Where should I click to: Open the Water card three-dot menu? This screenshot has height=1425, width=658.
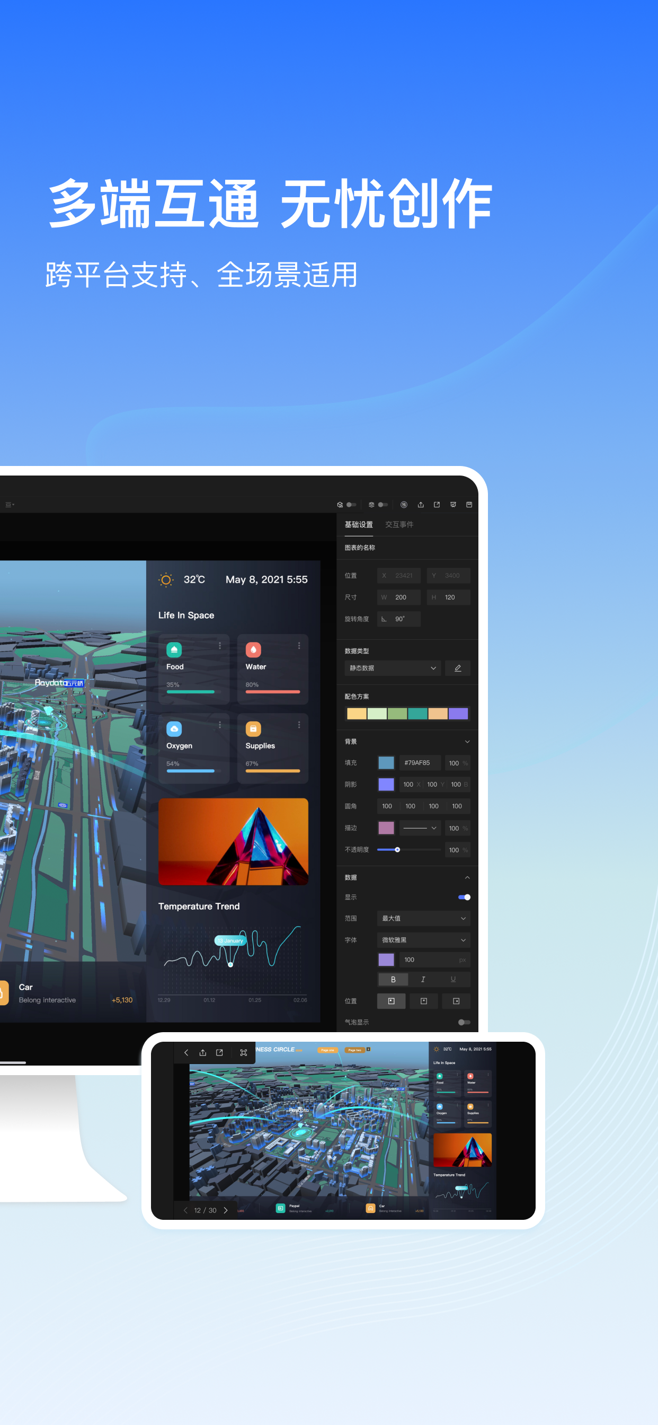[x=299, y=646]
